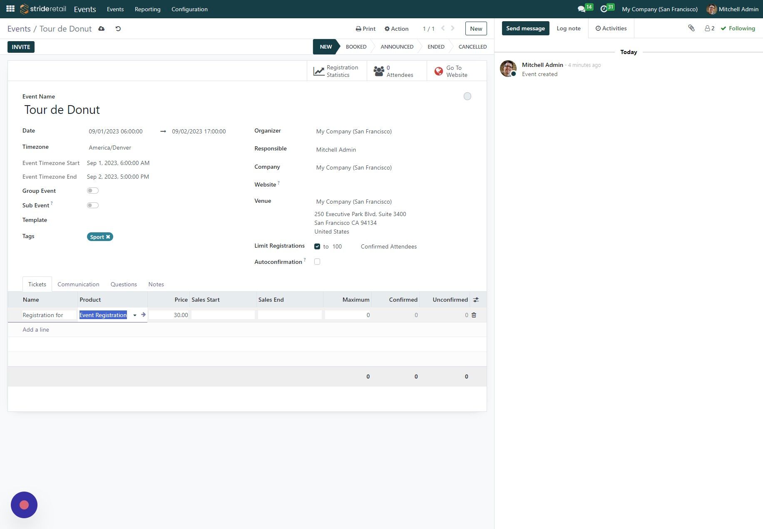The height and width of the screenshot is (529, 763).
Task: Show the followers count icon
Action: point(710,28)
